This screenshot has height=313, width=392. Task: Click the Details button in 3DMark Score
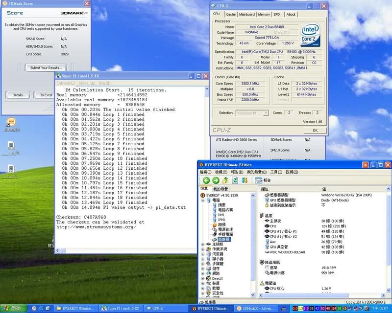pyautogui.click(x=19, y=95)
